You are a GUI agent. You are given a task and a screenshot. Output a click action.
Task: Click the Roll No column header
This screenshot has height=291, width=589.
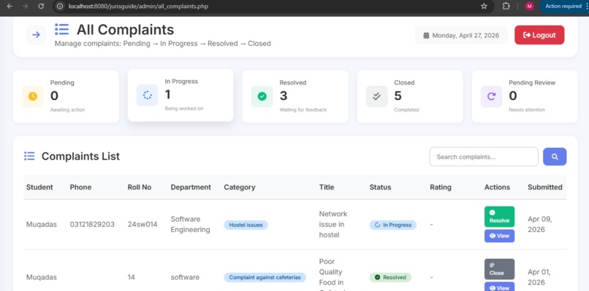[x=140, y=187]
